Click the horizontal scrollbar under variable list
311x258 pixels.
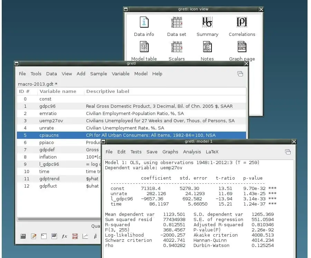click(59, 219)
